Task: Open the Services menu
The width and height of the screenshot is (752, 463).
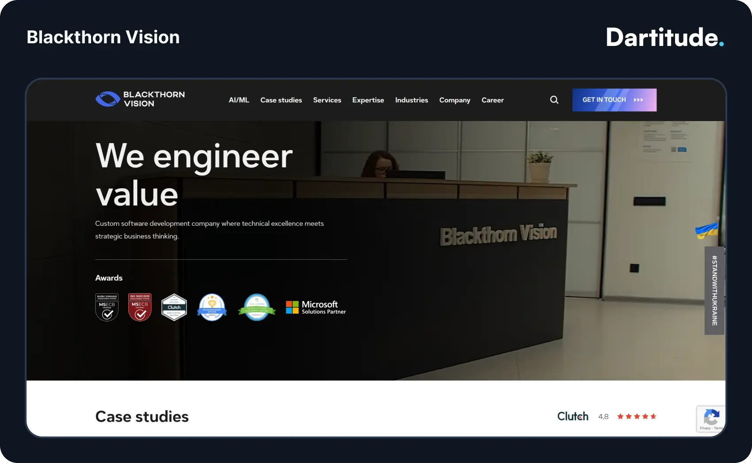Action: point(327,100)
